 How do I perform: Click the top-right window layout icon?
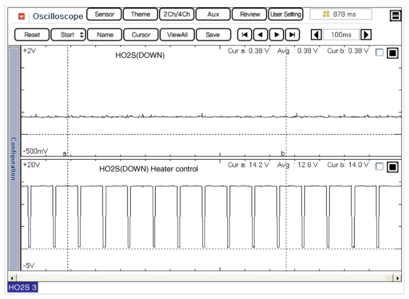tap(395, 16)
